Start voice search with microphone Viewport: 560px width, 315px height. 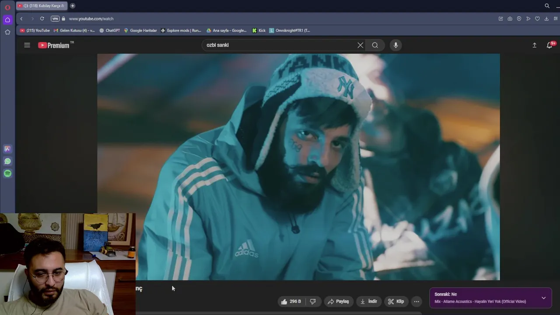[395, 45]
